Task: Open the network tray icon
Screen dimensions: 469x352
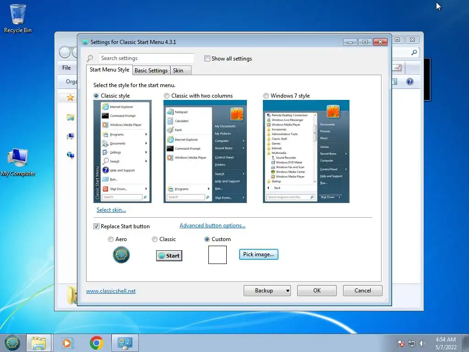Action: [412, 344]
